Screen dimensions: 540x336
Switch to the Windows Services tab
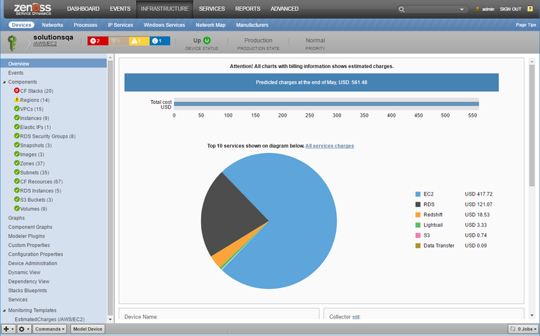pos(164,25)
